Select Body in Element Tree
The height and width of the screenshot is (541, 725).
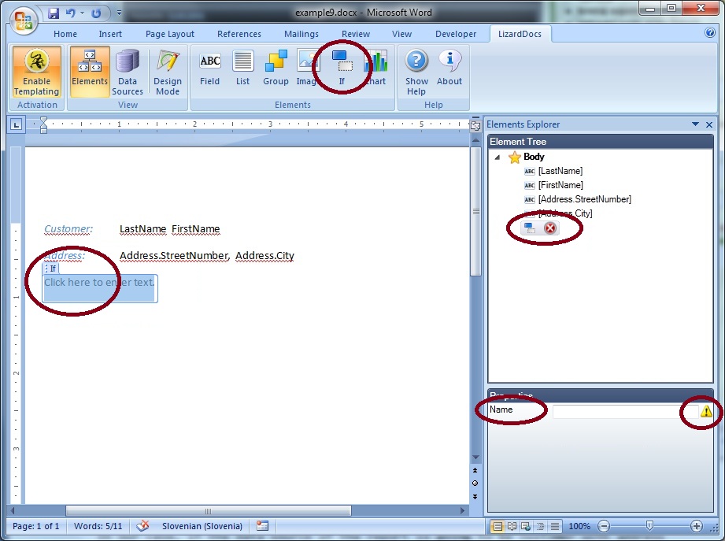(534, 157)
